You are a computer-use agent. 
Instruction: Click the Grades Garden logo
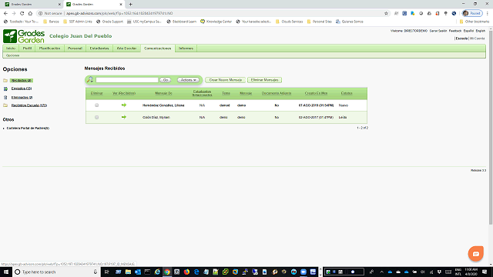[x=24, y=36]
